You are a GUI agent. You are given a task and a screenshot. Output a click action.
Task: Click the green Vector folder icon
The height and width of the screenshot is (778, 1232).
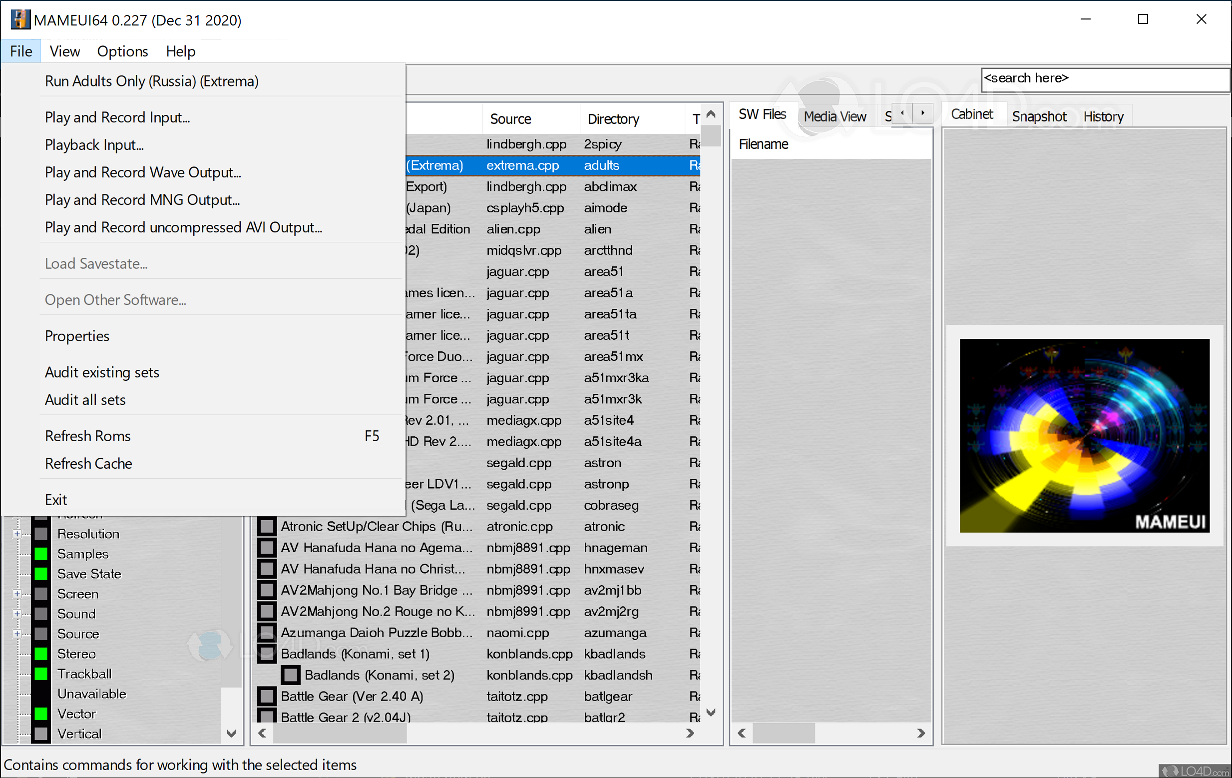coord(41,714)
